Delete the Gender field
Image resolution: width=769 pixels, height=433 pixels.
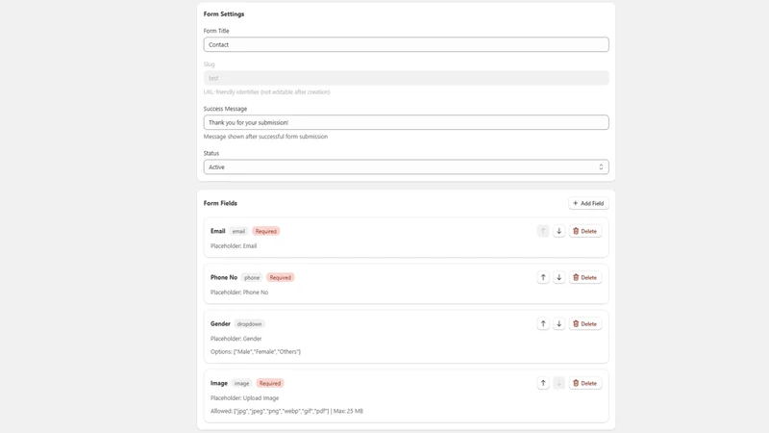(585, 324)
